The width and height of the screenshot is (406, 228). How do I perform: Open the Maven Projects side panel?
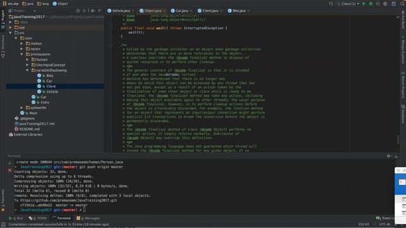pos(403,85)
